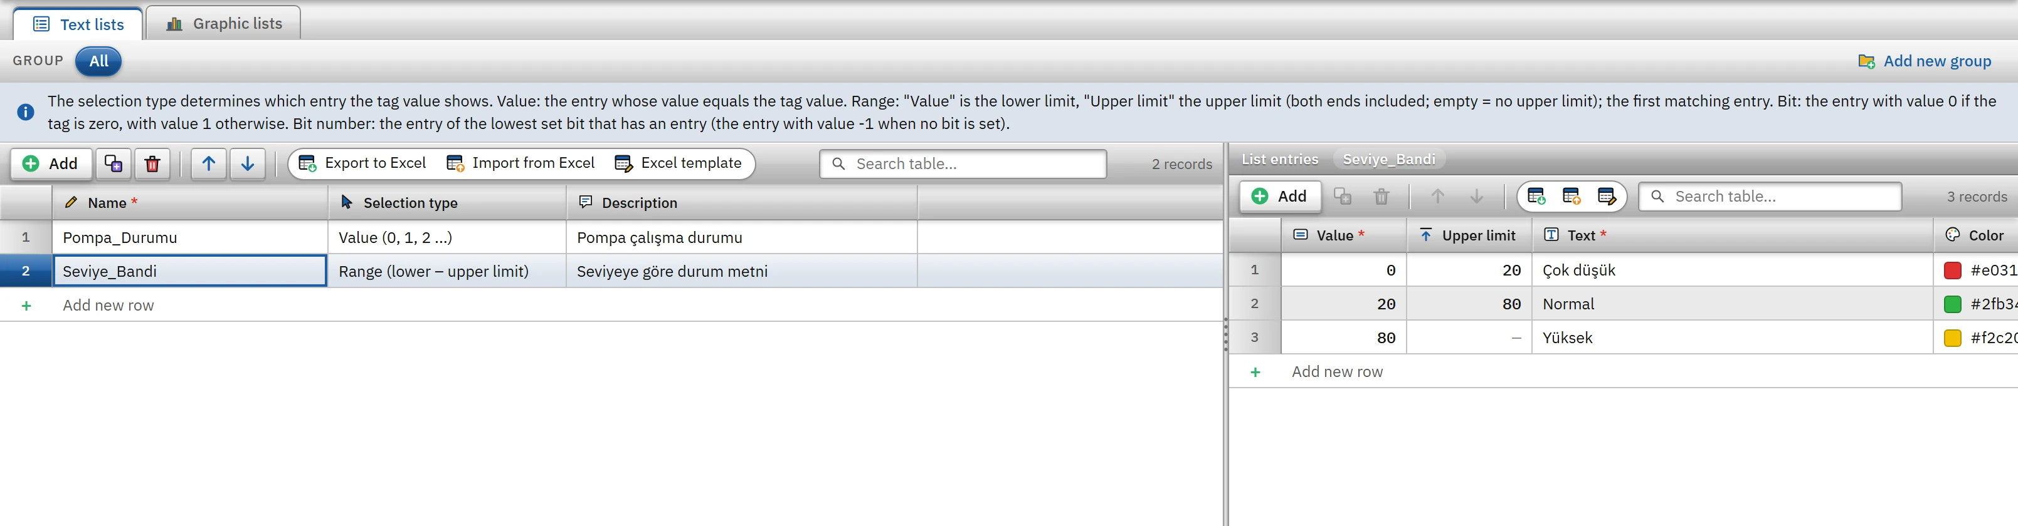The height and width of the screenshot is (526, 2018).
Task: Click the Yüksek text cell
Action: pos(1732,338)
